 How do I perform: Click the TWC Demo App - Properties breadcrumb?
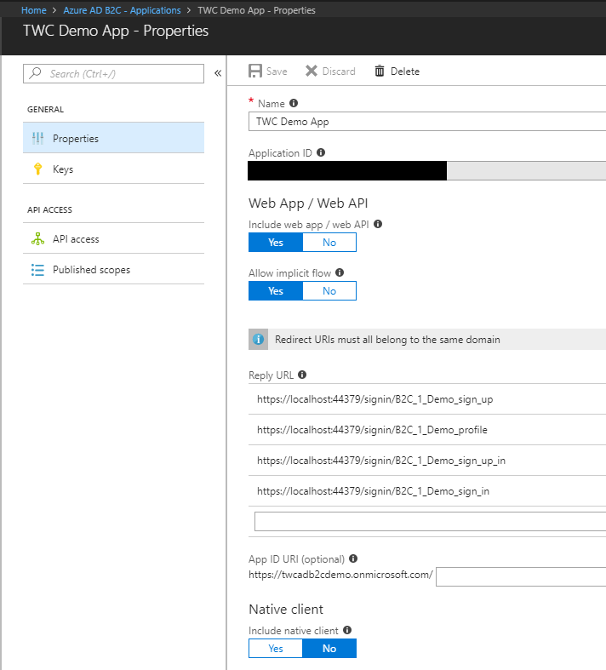click(x=256, y=10)
